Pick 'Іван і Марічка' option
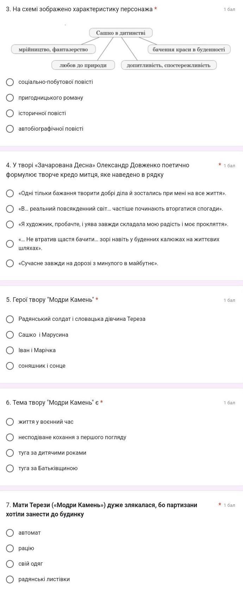 click(10, 350)
